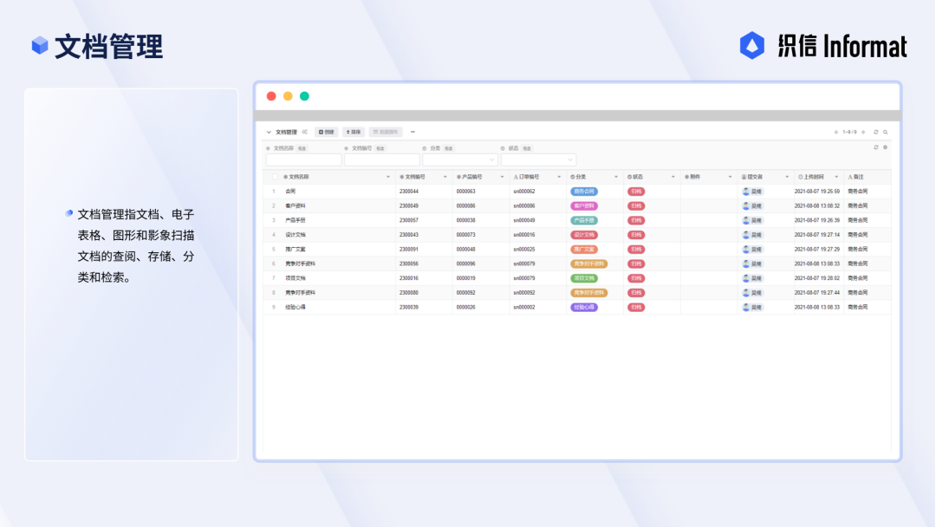The height and width of the screenshot is (527, 936).
Task: Toggle the select-all checkbox in table header
Action: (275, 177)
